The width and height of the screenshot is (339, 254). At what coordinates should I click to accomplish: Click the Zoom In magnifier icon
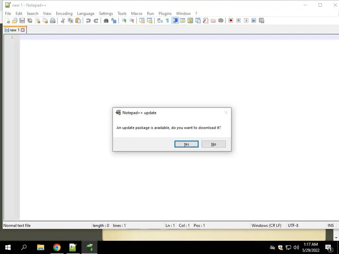point(124,21)
